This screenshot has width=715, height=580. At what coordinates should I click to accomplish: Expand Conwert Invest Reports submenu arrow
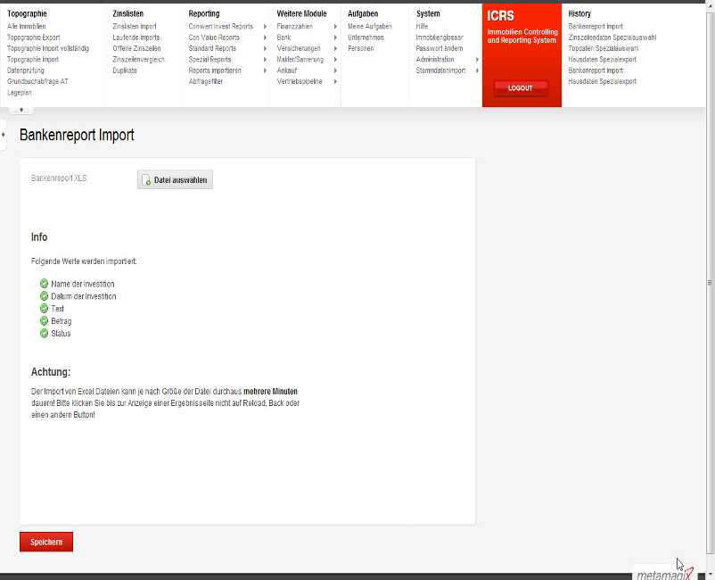[265, 27]
